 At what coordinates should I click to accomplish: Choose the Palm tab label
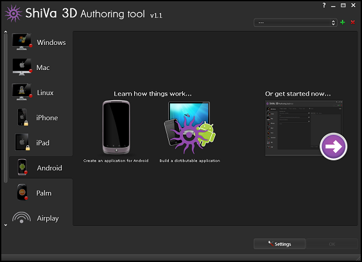point(44,193)
